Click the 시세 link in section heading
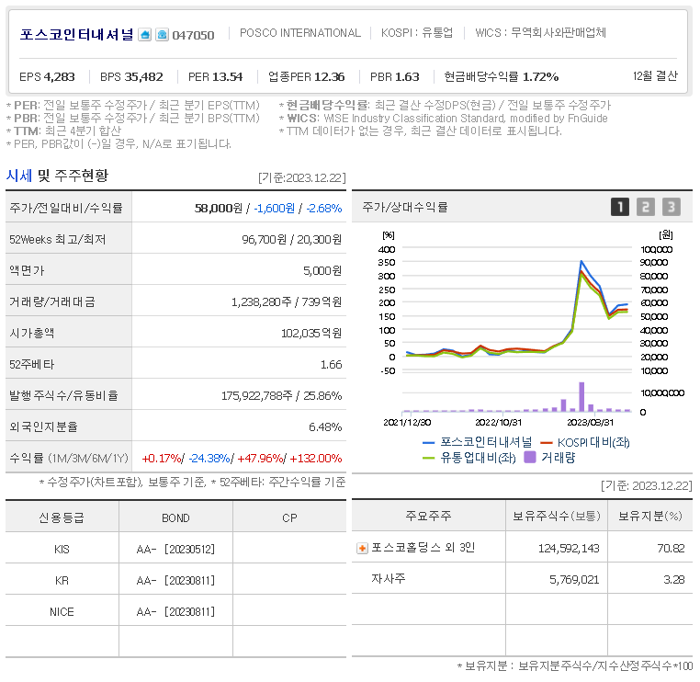The height and width of the screenshot is (682, 700). (x=18, y=176)
